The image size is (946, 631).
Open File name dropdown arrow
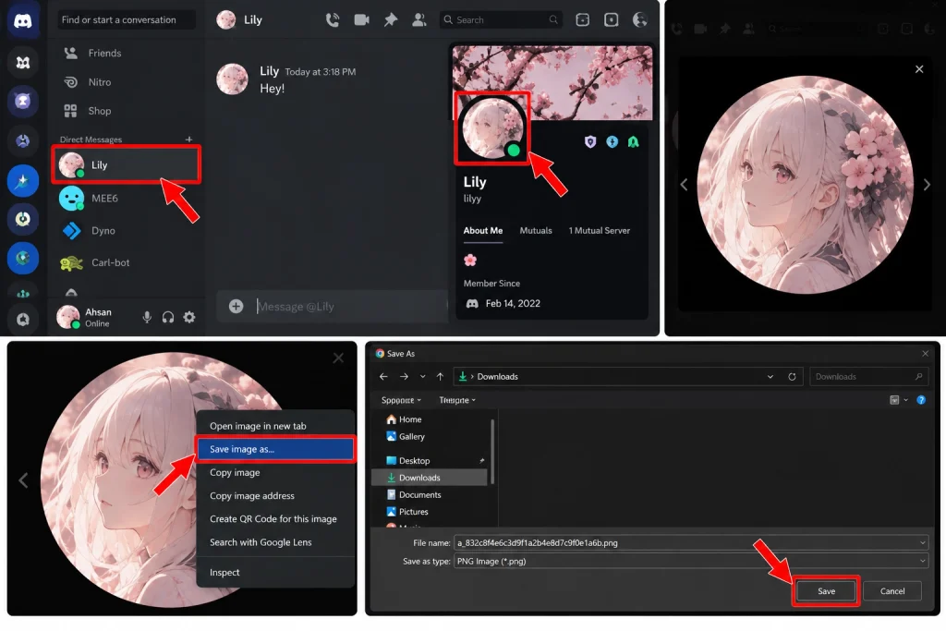922,542
